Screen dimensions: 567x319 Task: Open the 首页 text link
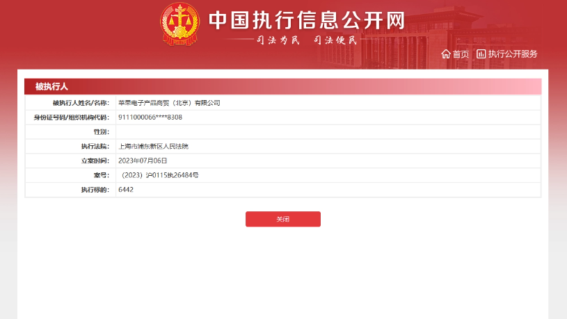point(461,54)
